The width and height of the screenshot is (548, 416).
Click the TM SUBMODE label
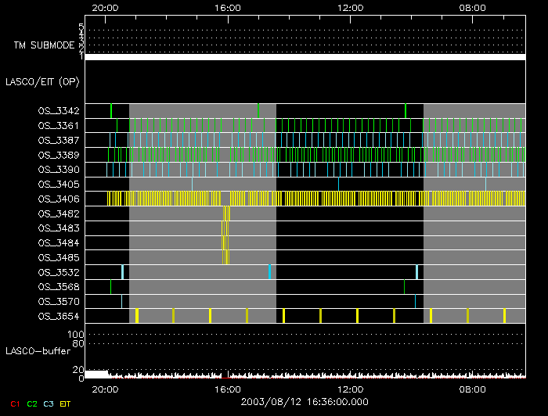point(45,45)
